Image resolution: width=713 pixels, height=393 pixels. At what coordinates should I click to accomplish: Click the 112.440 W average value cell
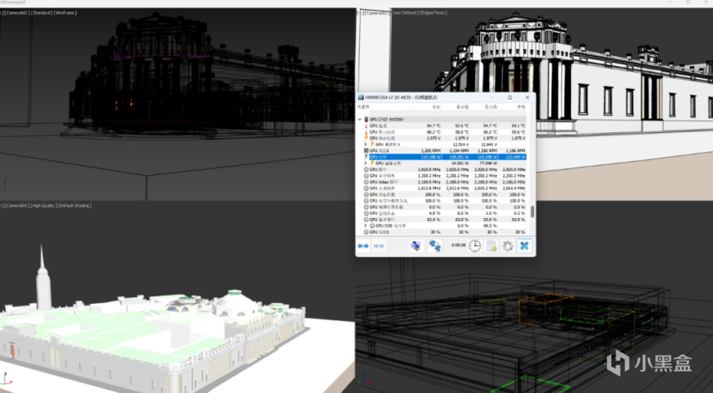[x=516, y=157]
